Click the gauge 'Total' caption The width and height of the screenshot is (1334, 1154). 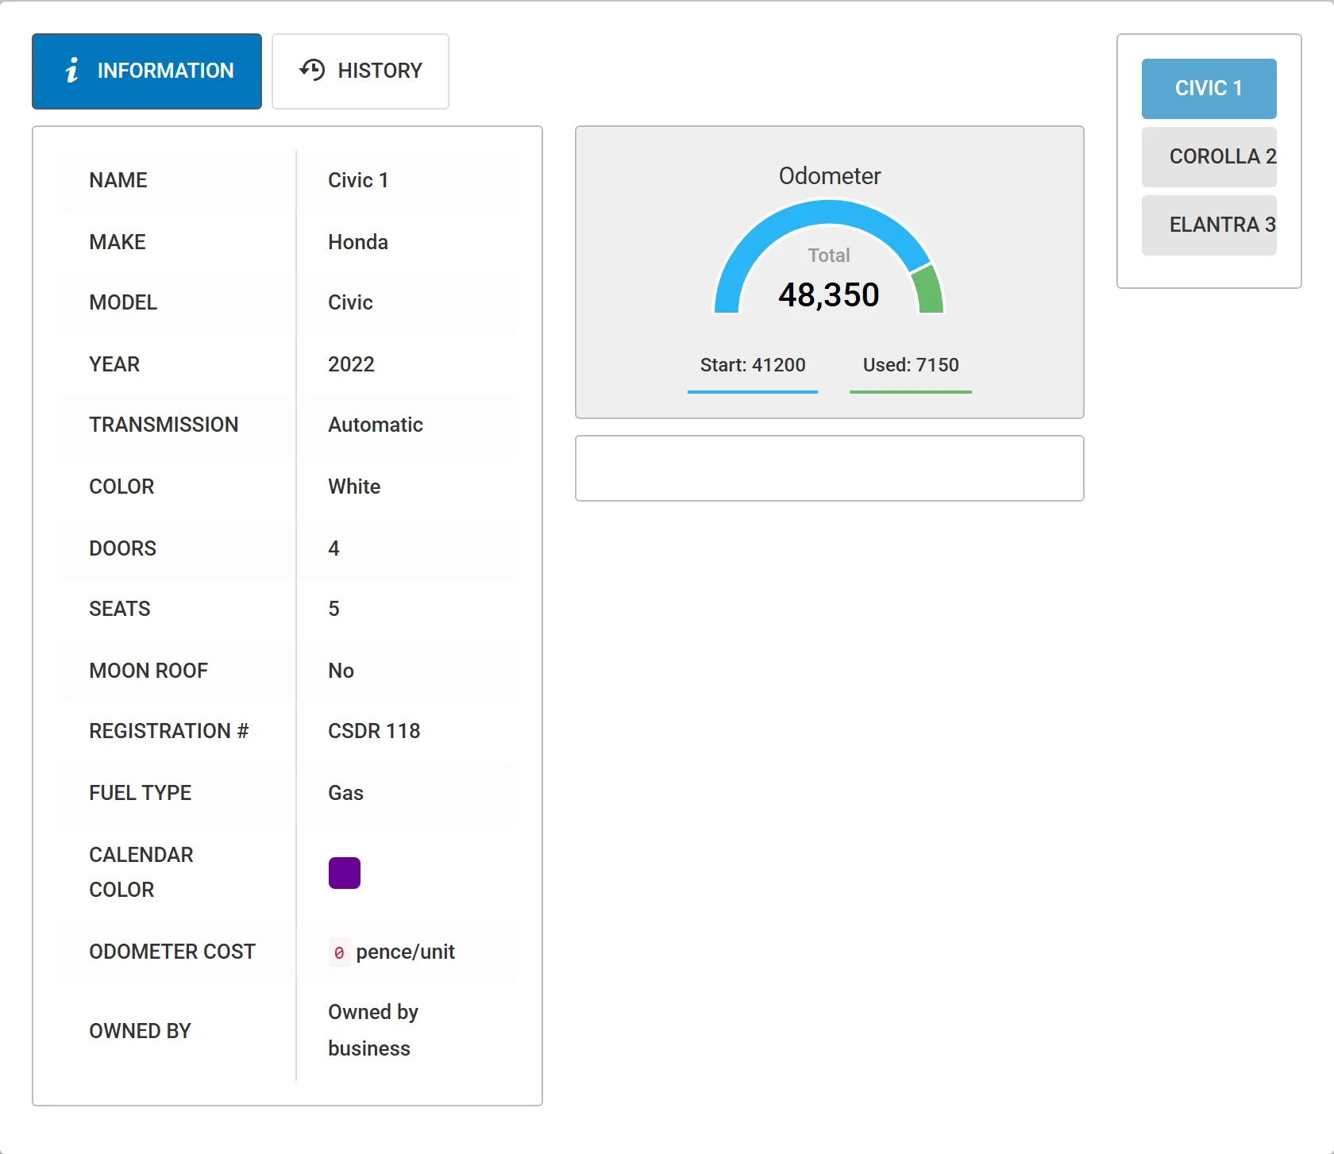point(829,256)
